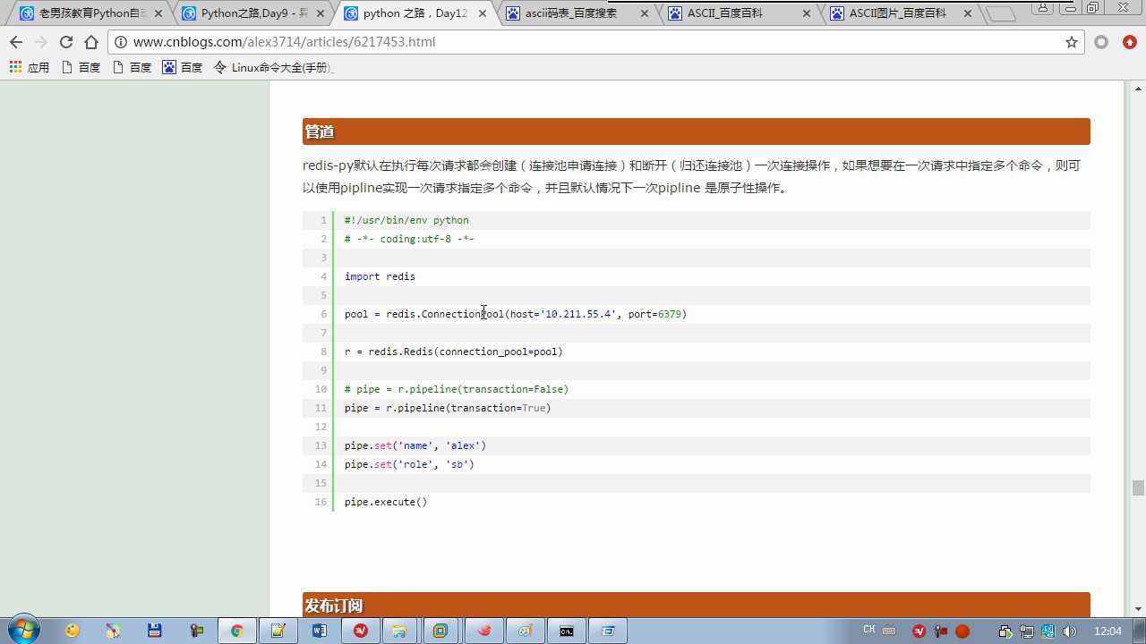Viewport: 1146px width, 644px height.
Task: Click the scrollbar up arrow
Action: pyautogui.click(x=1138, y=88)
